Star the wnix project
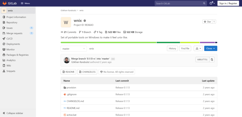The height and width of the screenshot is (117, 242). click(x=207, y=22)
